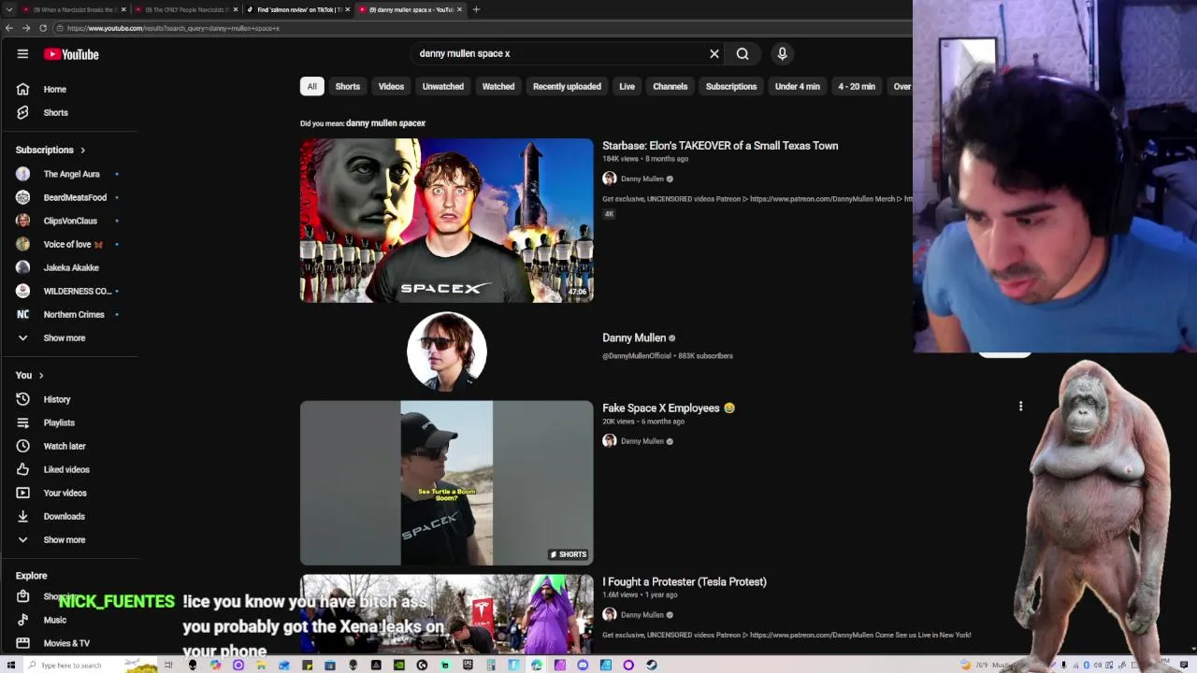Image resolution: width=1197 pixels, height=673 pixels.
Task: Click the magnifier search button
Action: tap(743, 54)
